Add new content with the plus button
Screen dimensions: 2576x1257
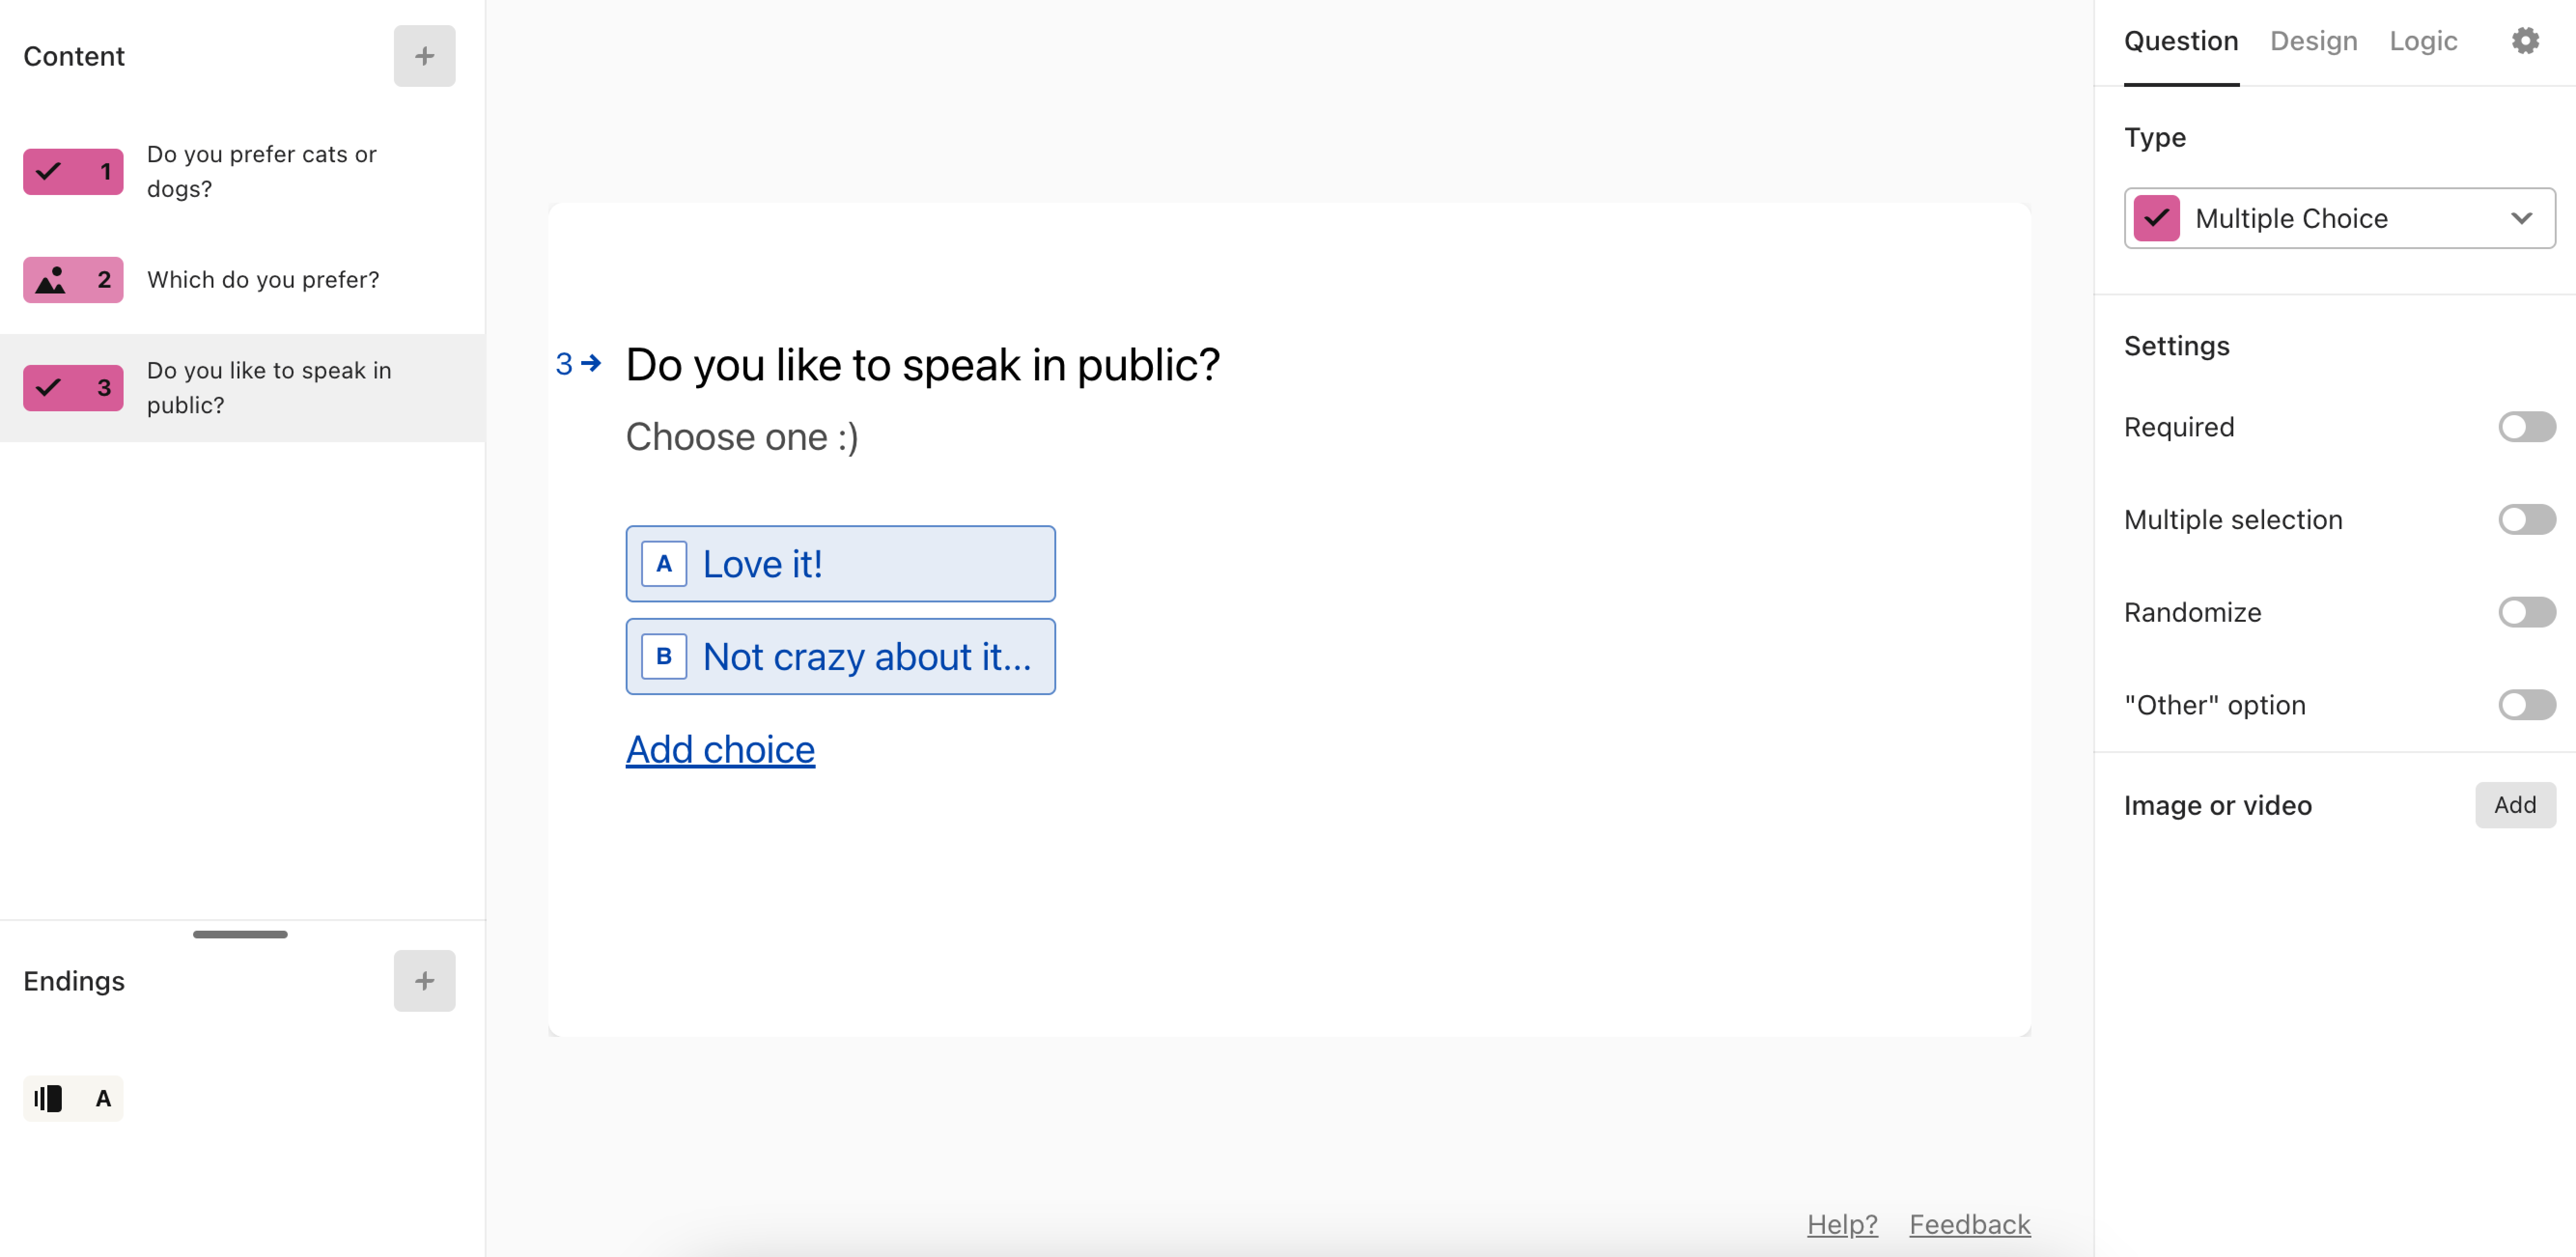tap(424, 56)
